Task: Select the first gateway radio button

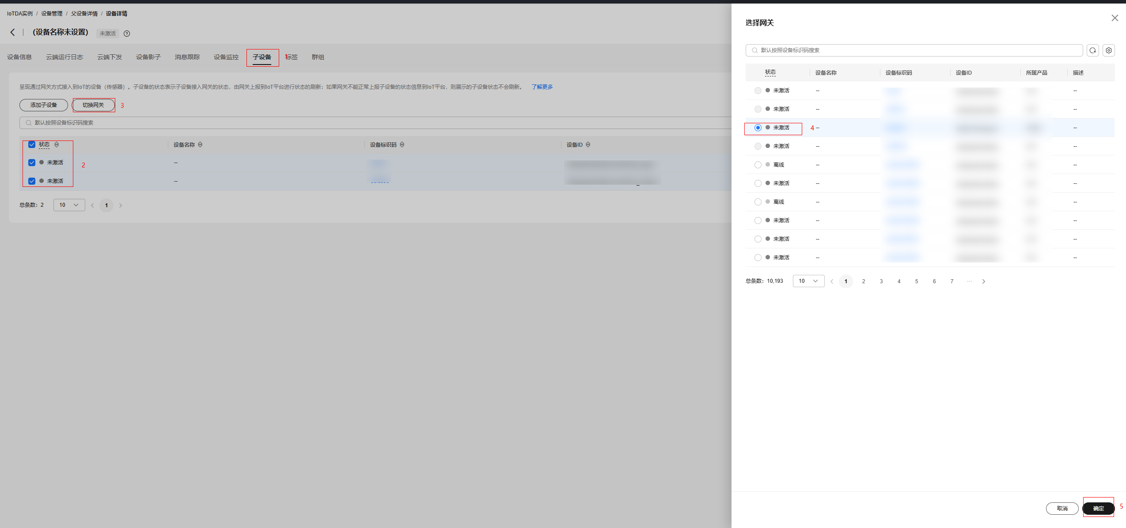Action: click(x=758, y=91)
